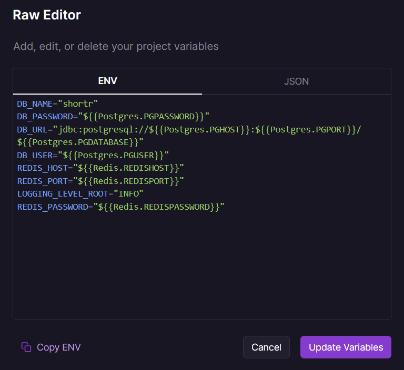
Task: Click the 'Add, edit, or delete' description text
Action: tap(116, 47)
